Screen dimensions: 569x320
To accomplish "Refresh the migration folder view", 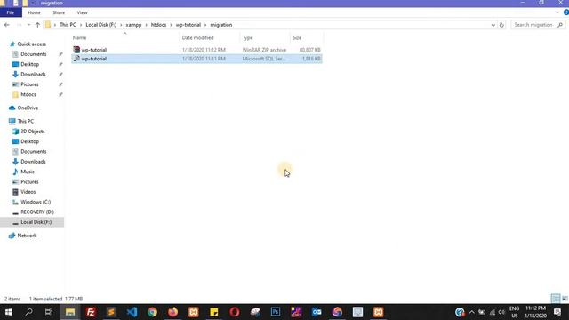I will (x=501, y=25).
